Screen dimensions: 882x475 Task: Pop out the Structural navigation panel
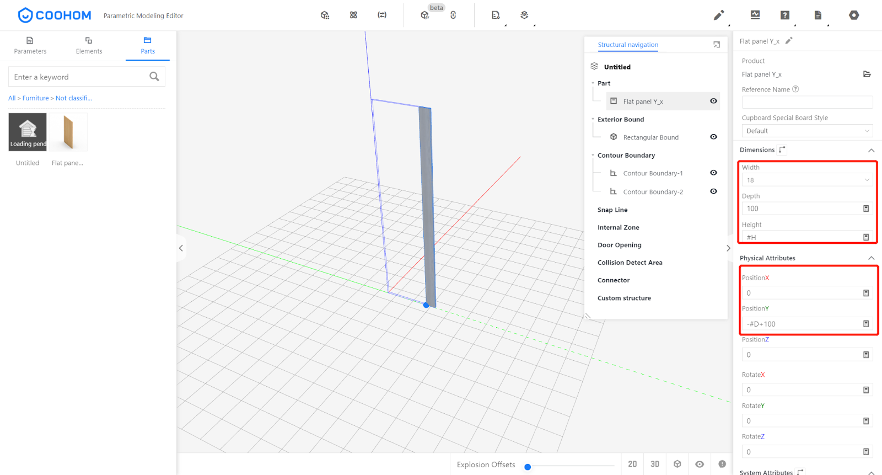717,45
